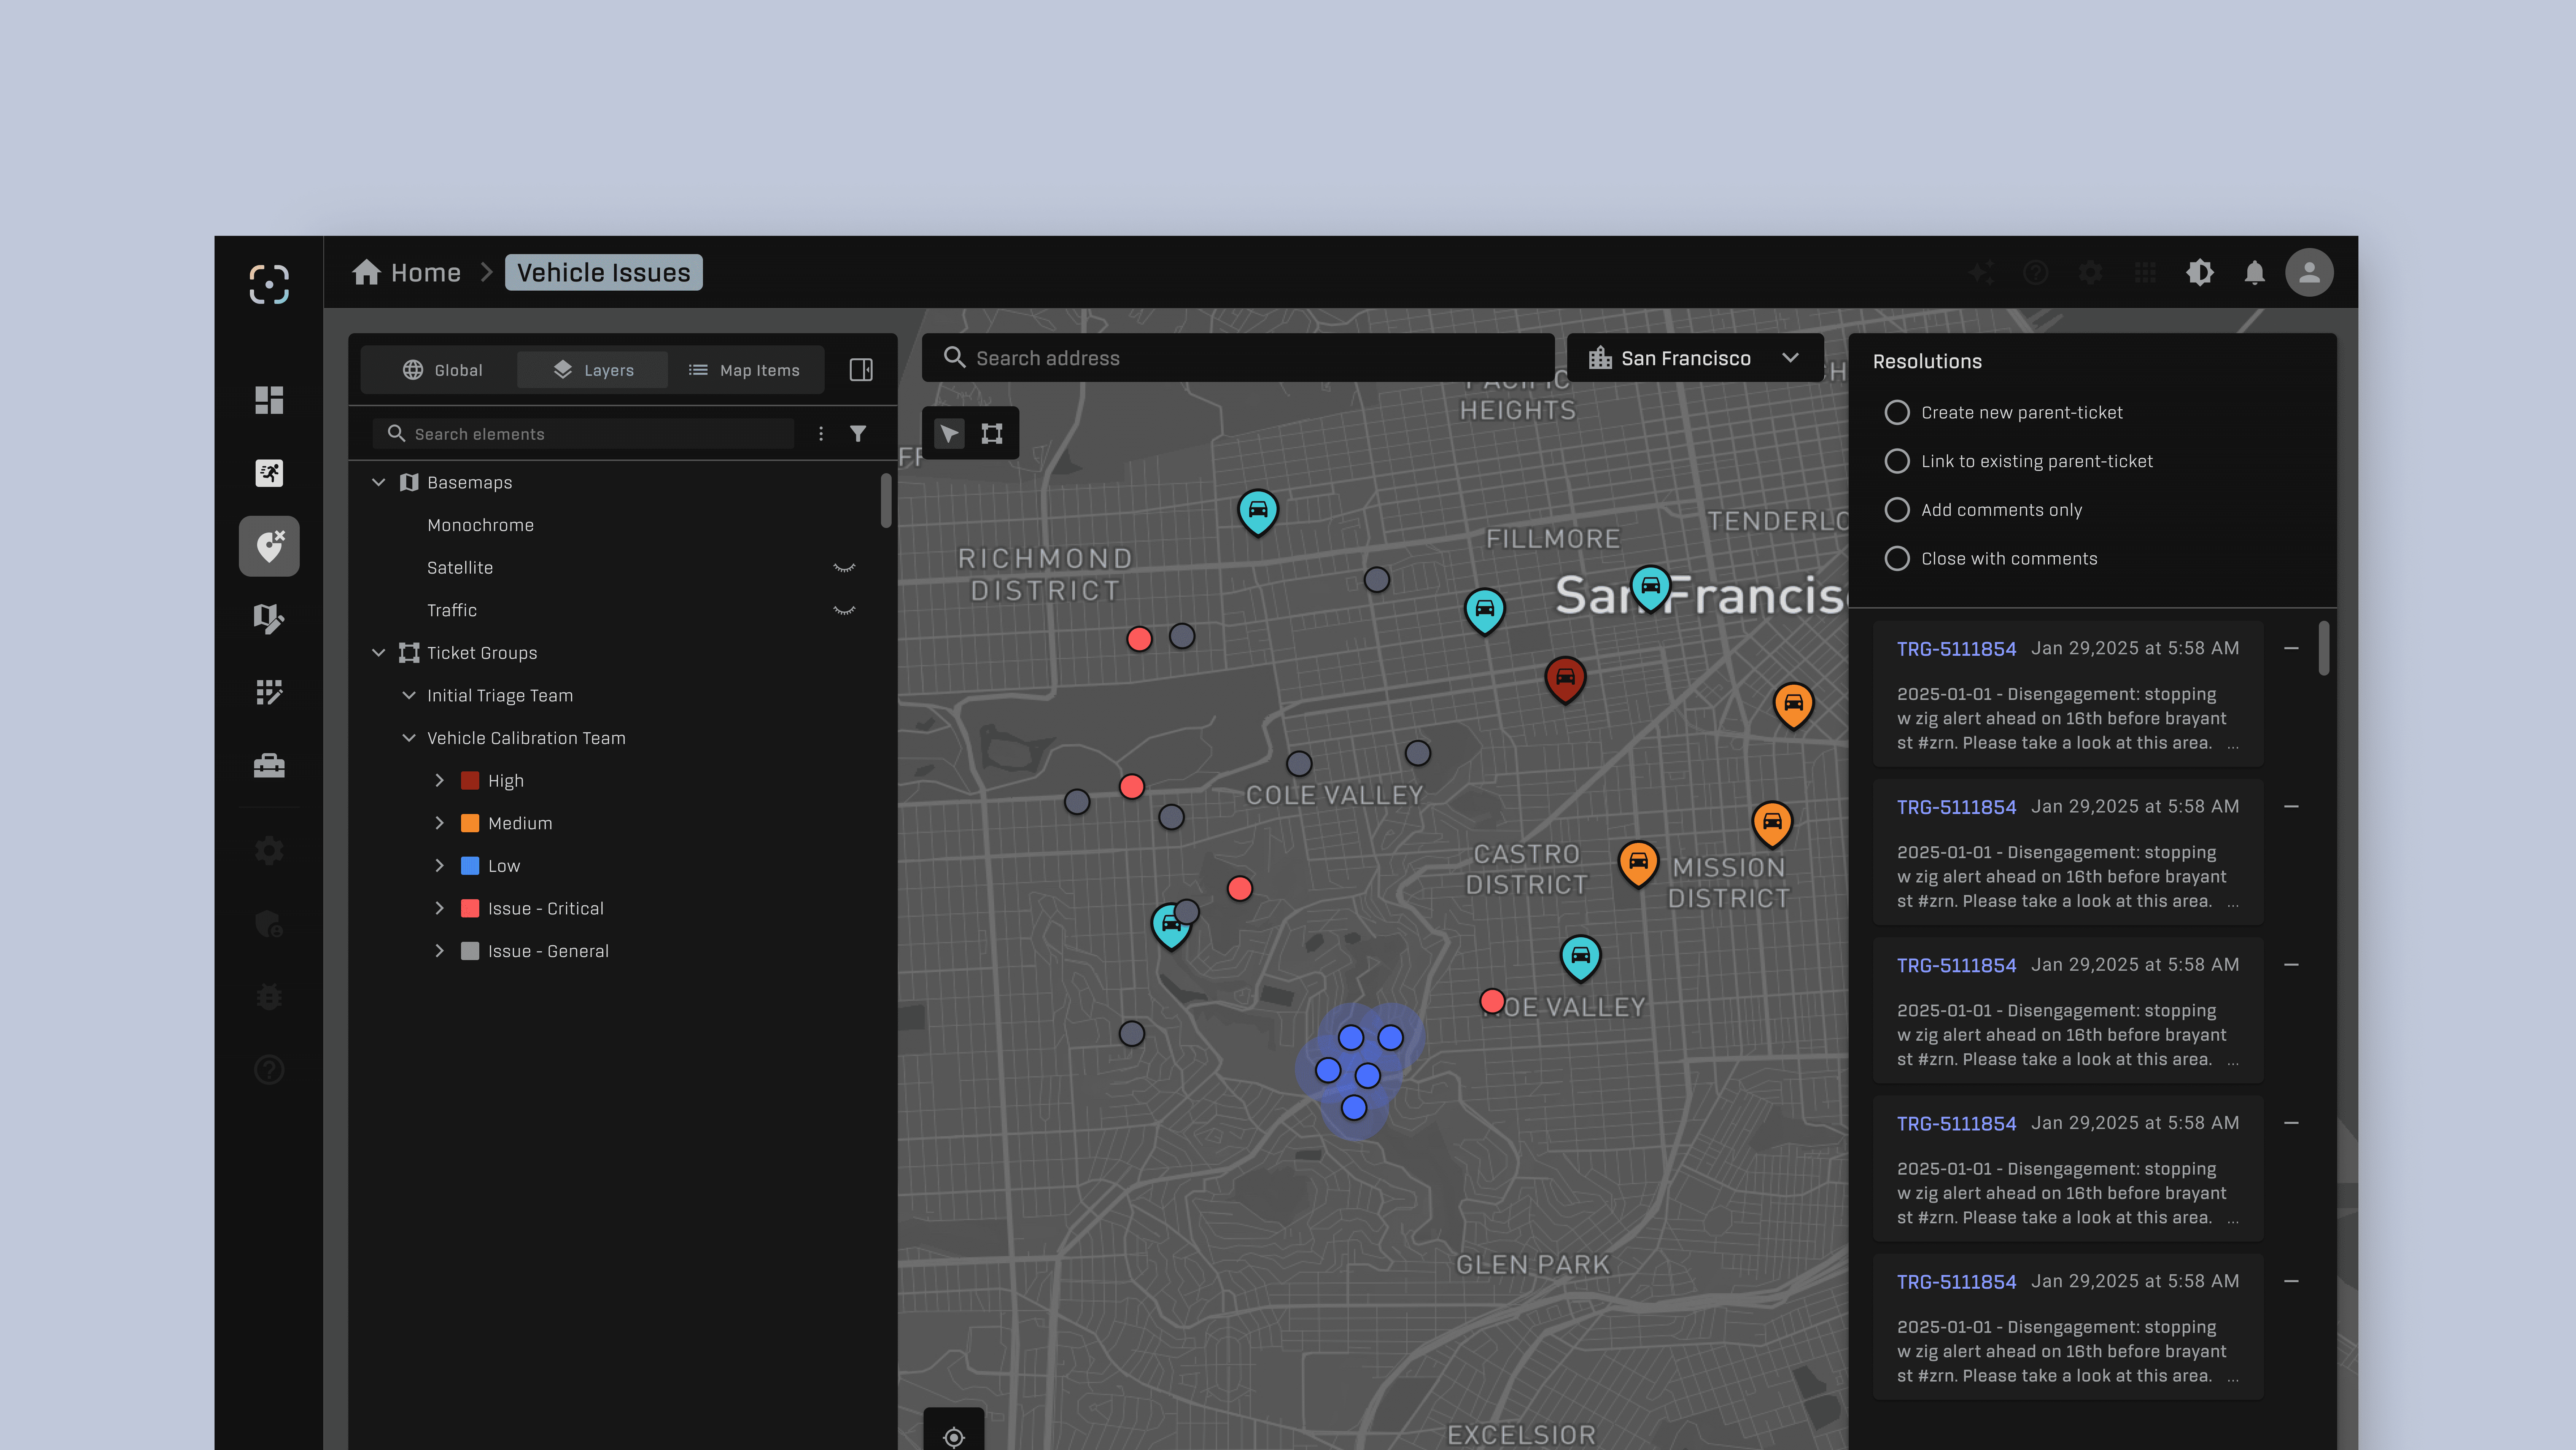Collapse the Initial Triage Team group
Screen dimensions: 2576x1450
pos(409,695)
